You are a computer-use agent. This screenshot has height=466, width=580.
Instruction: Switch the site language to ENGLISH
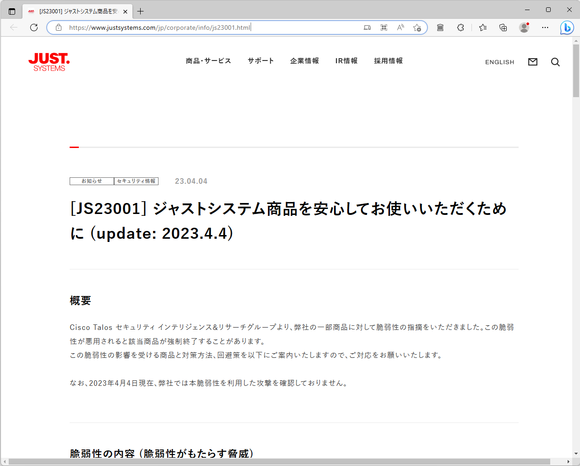pyautogui.click(x=499, y=62)
